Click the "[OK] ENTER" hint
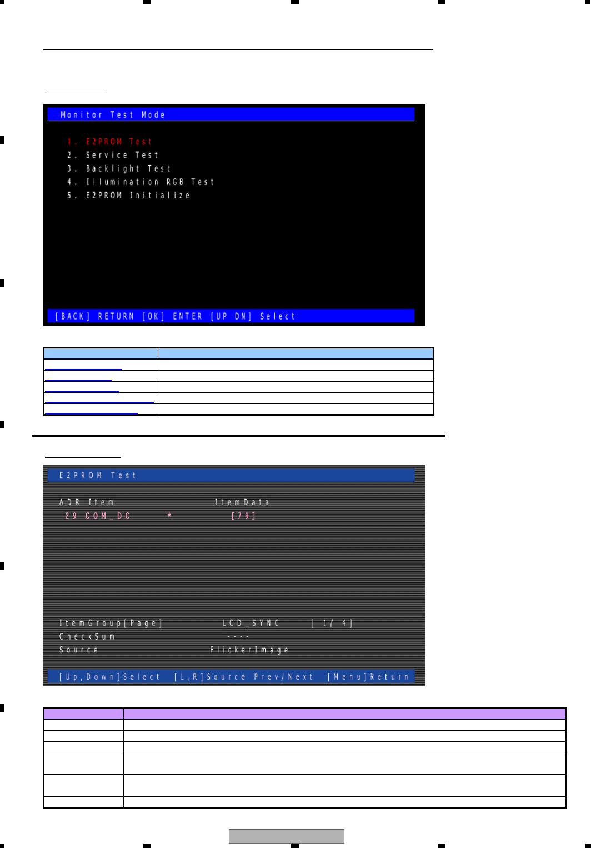The height and width of the screenshot is (848, 591). [x=172, y=316]
